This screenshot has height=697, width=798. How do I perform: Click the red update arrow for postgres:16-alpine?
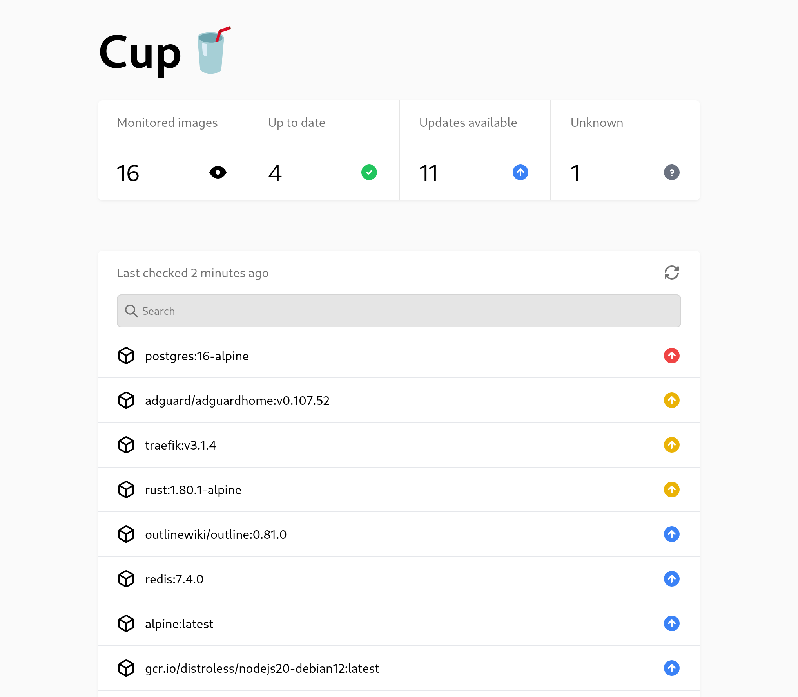671,356
